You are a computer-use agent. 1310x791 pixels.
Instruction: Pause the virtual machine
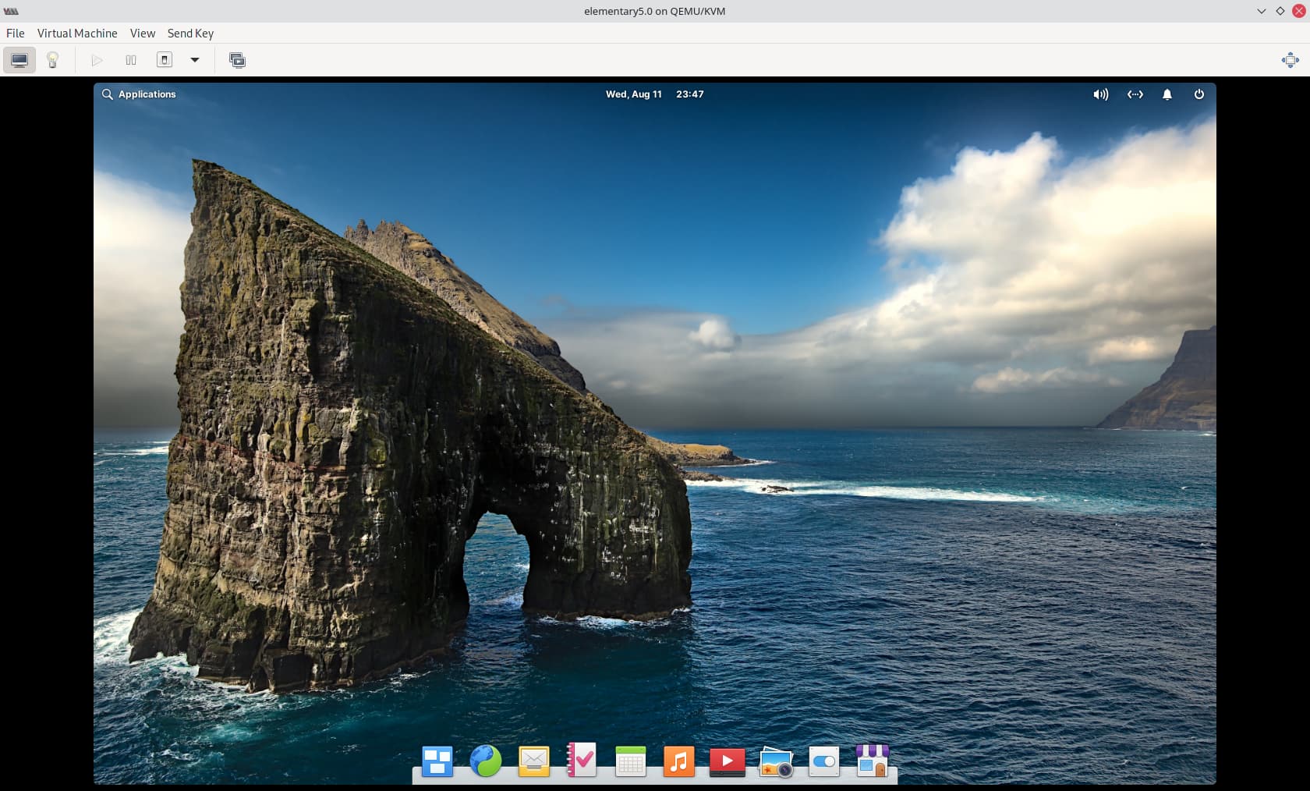pos(131,60)
